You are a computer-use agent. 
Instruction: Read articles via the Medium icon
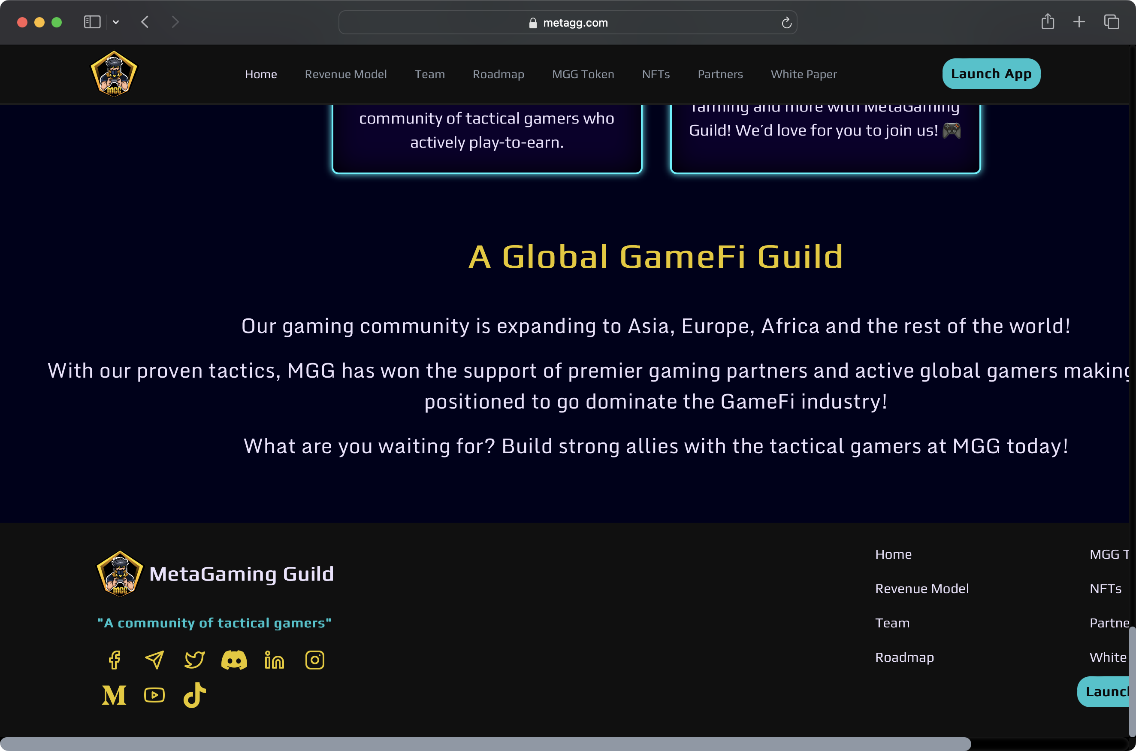(114, 695)
